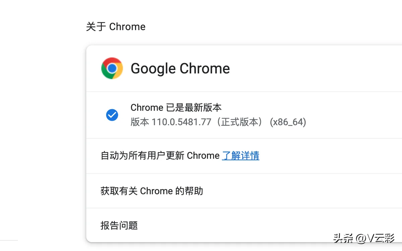The width and height of the screenshot is (402, 251).
Task: Click the 自动为所有用户更新 Chrome text
Action: pyautogui.click(x=160, y=156)
